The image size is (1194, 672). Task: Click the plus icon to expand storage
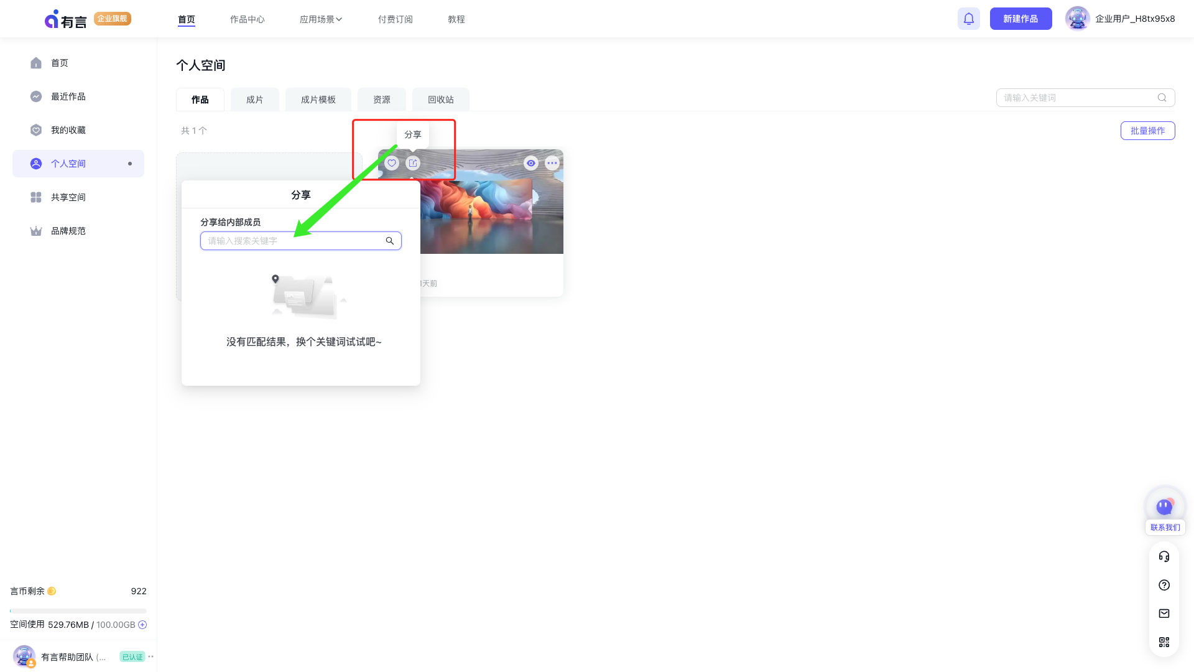click(142, 625)
